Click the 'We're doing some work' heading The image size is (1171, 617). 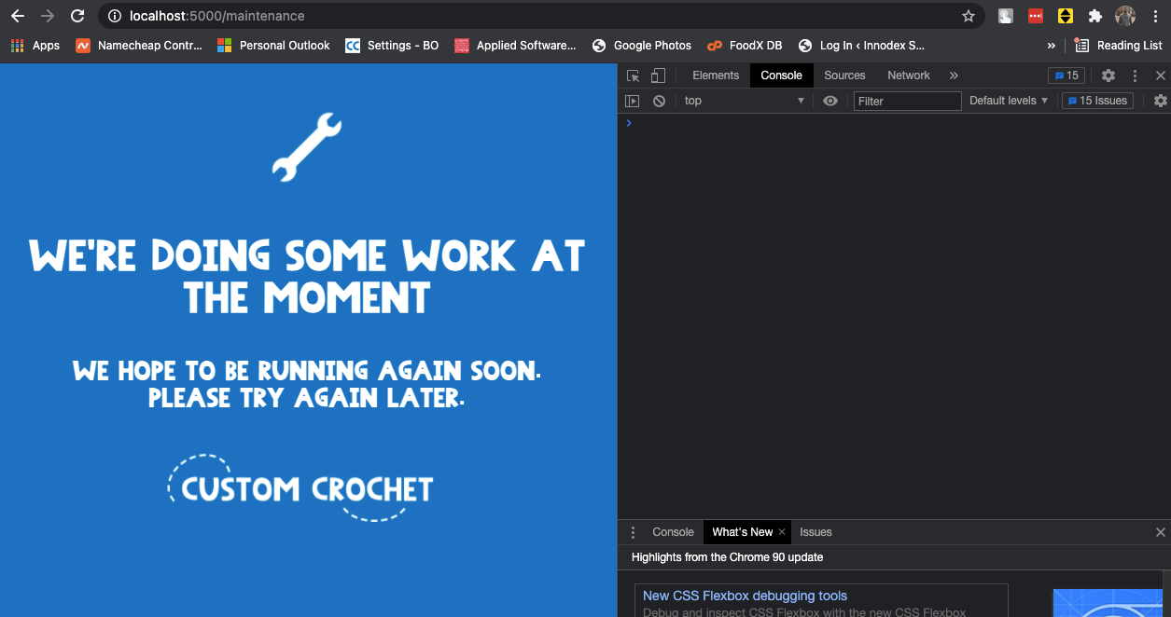307,278
